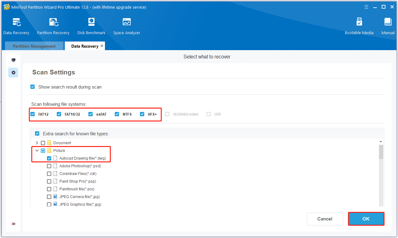This screenshot has height=238, width=398.
Task: Confirm settings with OK
Action: [366, 219]
